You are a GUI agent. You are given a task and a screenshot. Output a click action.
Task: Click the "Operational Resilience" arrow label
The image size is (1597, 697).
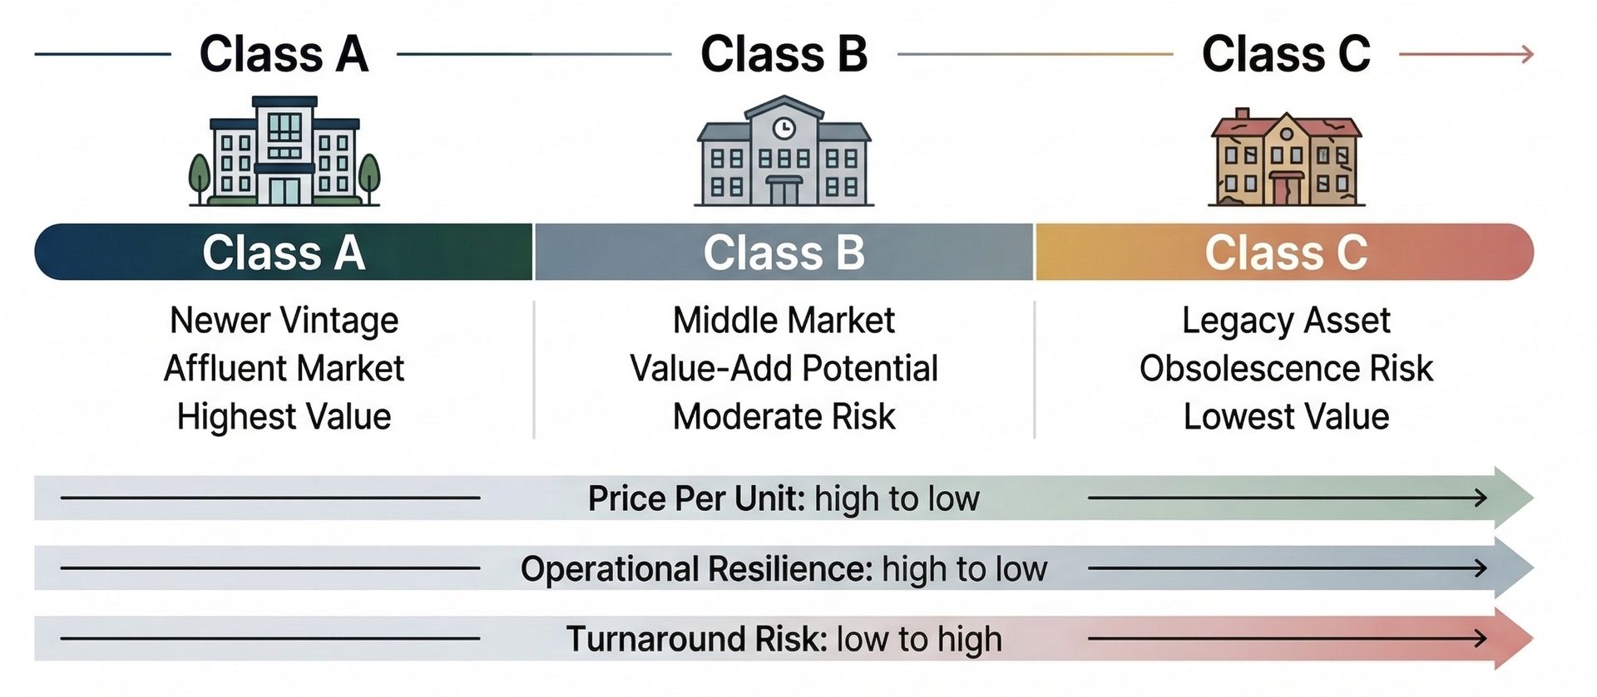[784, 569]
